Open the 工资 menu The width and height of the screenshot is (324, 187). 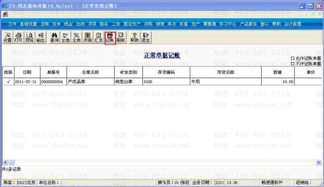116,24
